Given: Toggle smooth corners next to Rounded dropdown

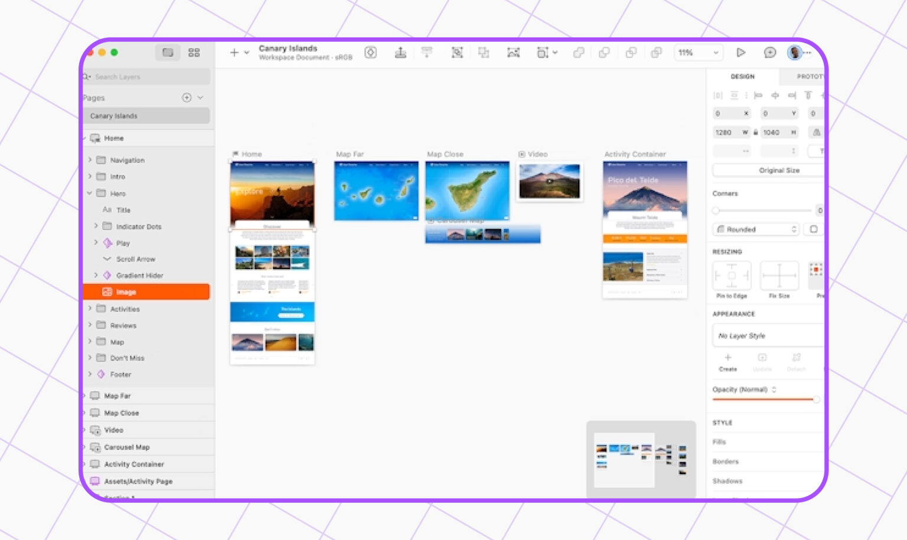Looking at the screenshot, I should [x=813, y=229].
